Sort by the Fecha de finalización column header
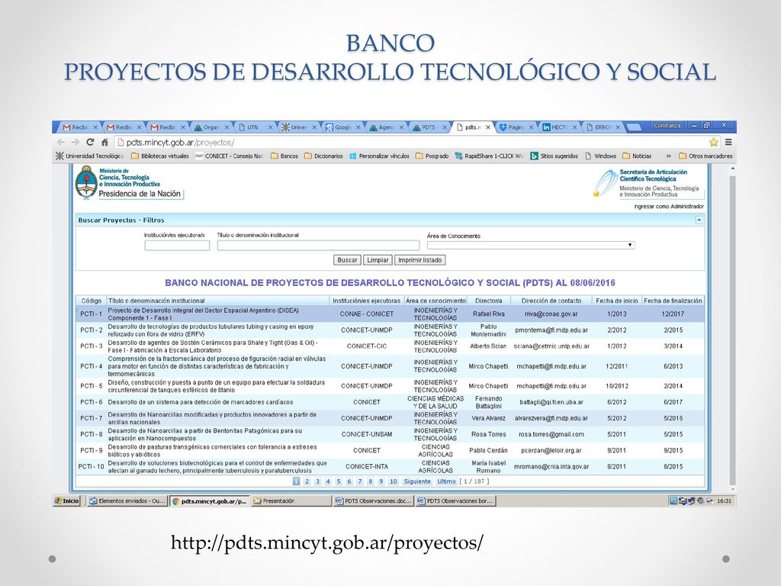Image resolution: width=781 pixels, height=586 pixels. [x=673, y=301]
